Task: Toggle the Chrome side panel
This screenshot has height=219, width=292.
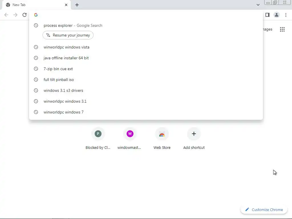Action: [267, 15]
